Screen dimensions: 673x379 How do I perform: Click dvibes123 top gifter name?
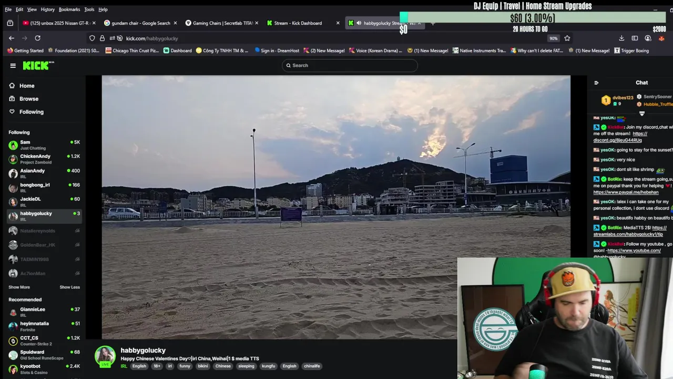(623, 97)
